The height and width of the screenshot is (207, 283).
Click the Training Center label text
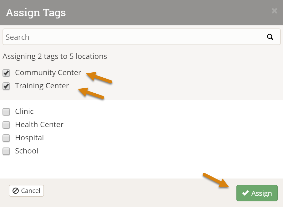point(42,86)
